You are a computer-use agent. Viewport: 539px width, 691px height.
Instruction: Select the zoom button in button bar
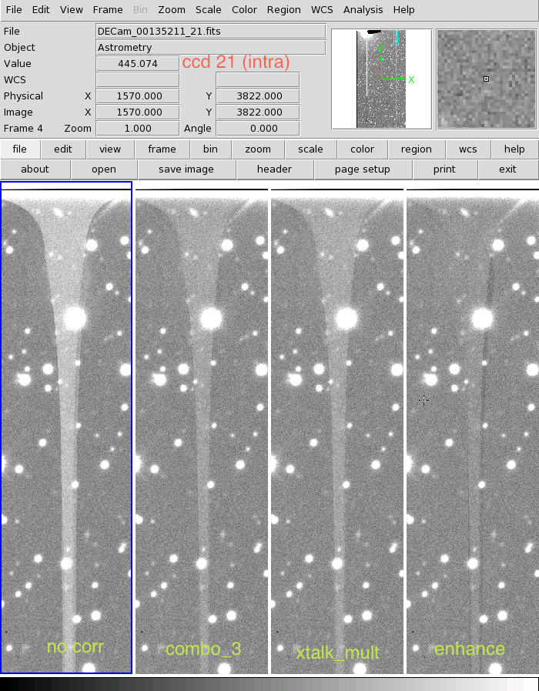pos(258,149)
